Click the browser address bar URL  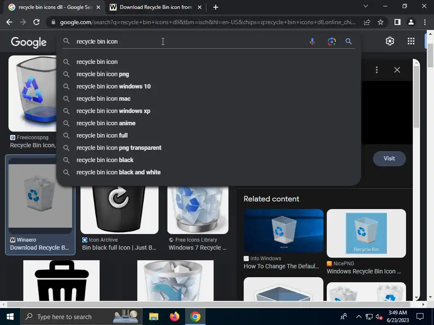(208, 22)
